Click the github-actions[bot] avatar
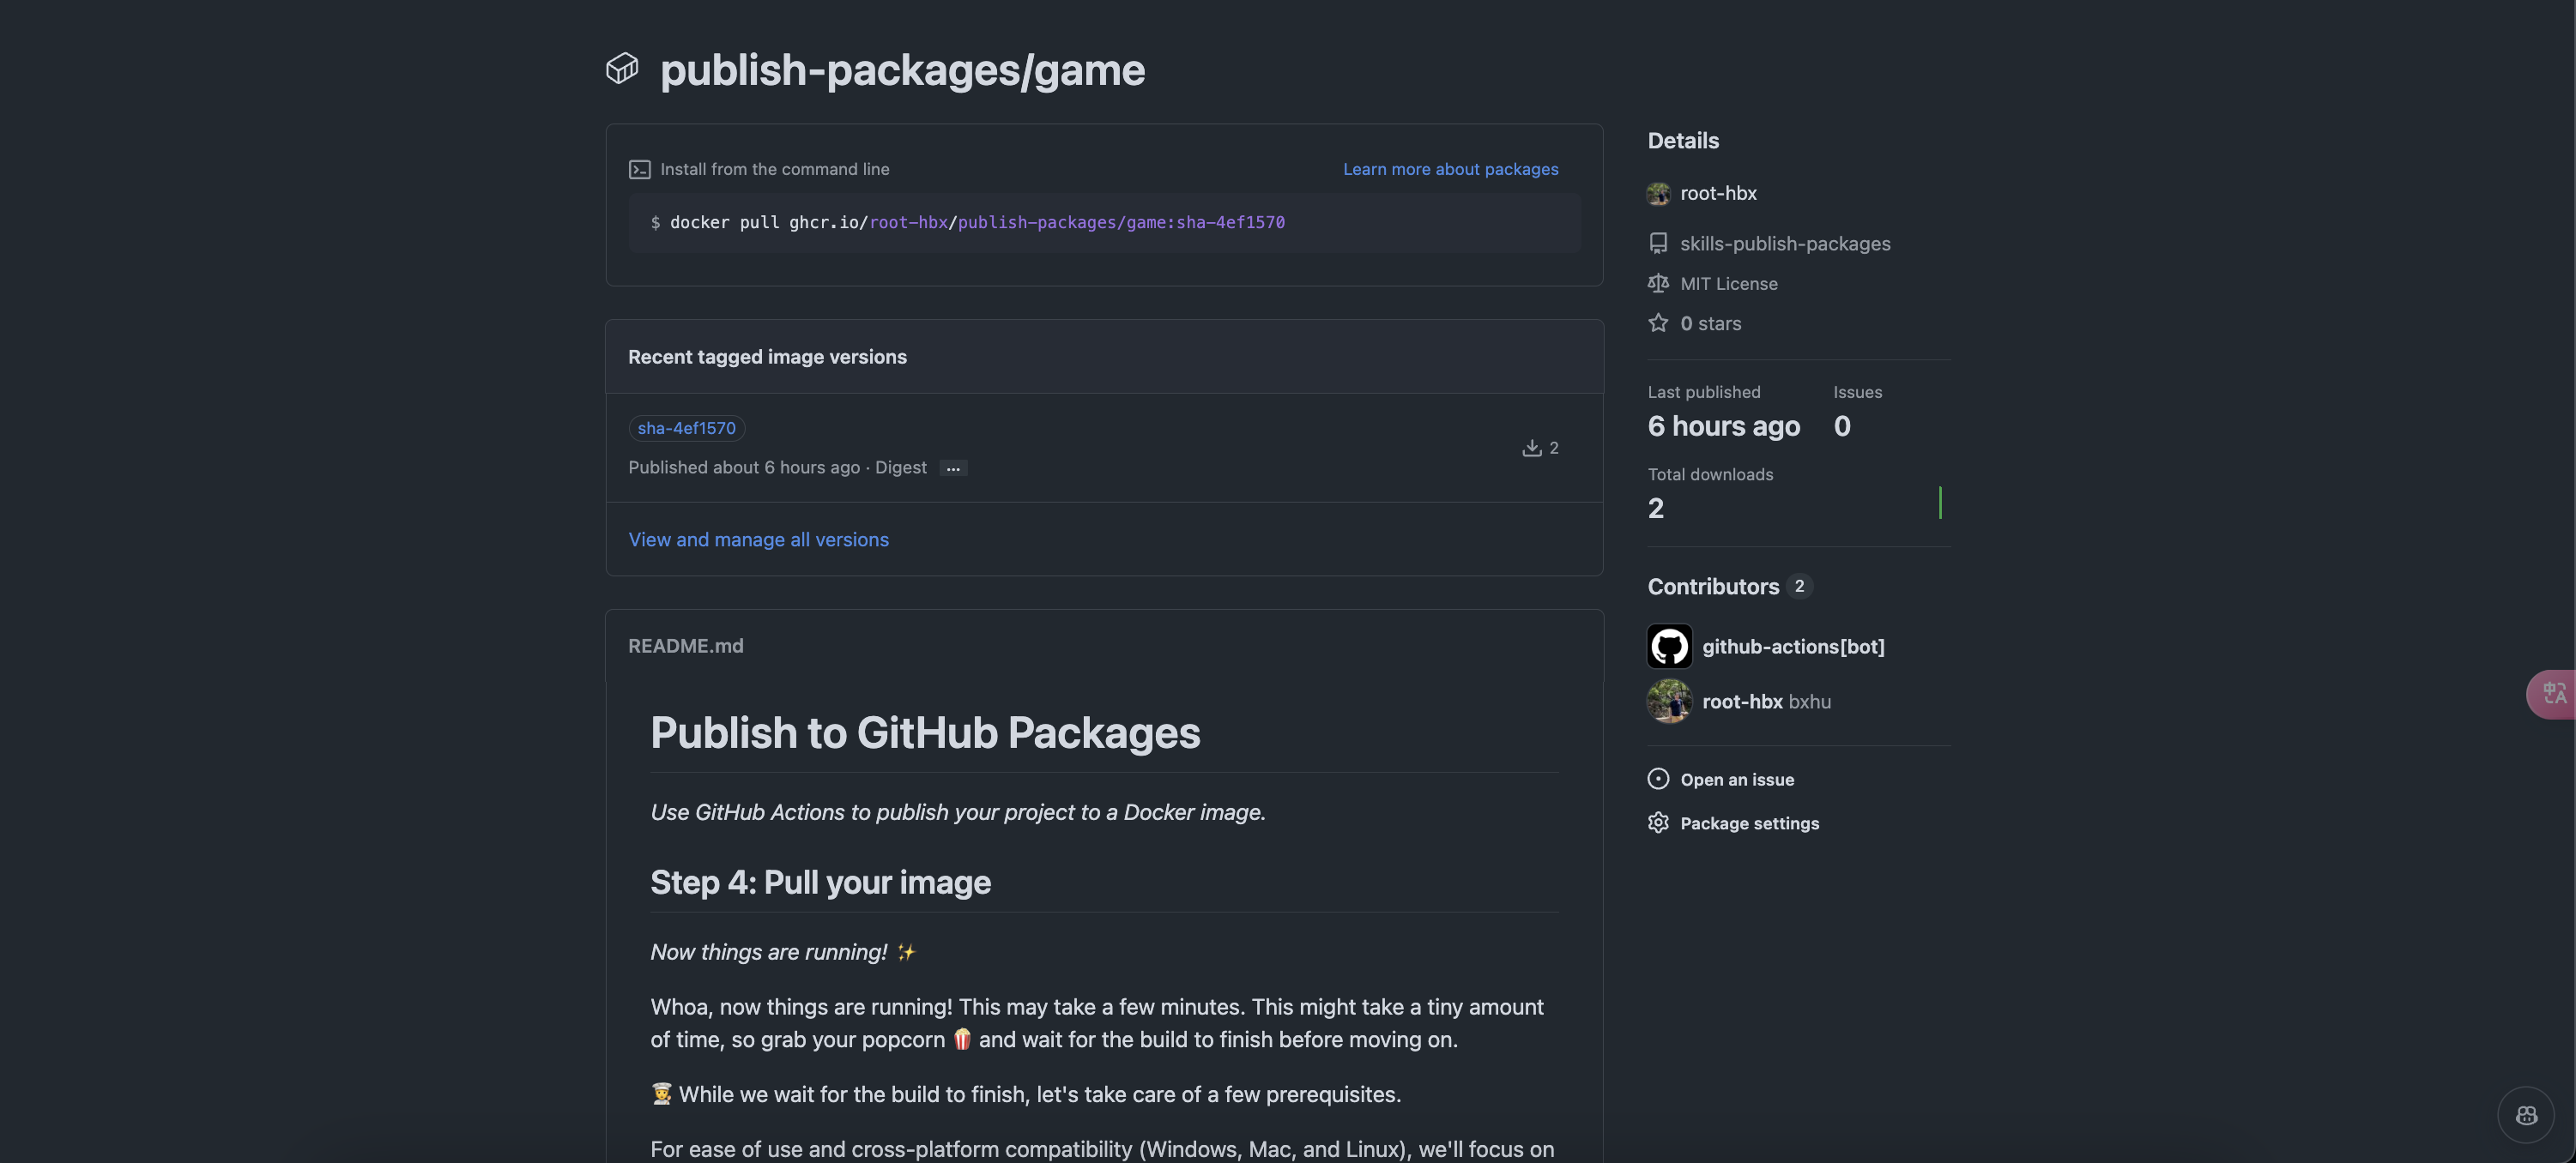The image size is (2576, 1163). pyautogui.click(x=1668, y=647)
